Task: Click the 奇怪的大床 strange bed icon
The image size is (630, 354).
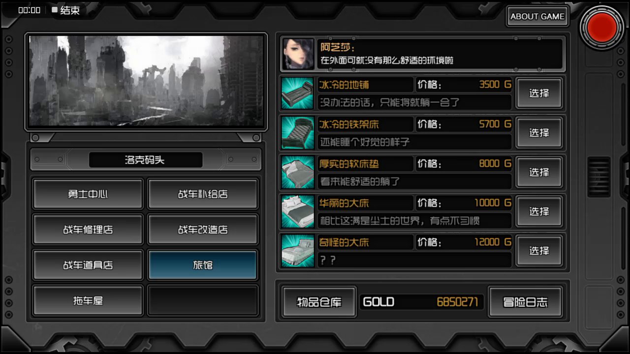Action: click(298, 251)
